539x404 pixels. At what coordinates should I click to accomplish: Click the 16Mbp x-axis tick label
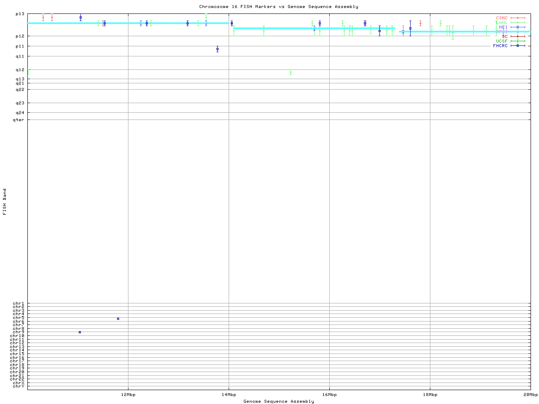(329, 395)
